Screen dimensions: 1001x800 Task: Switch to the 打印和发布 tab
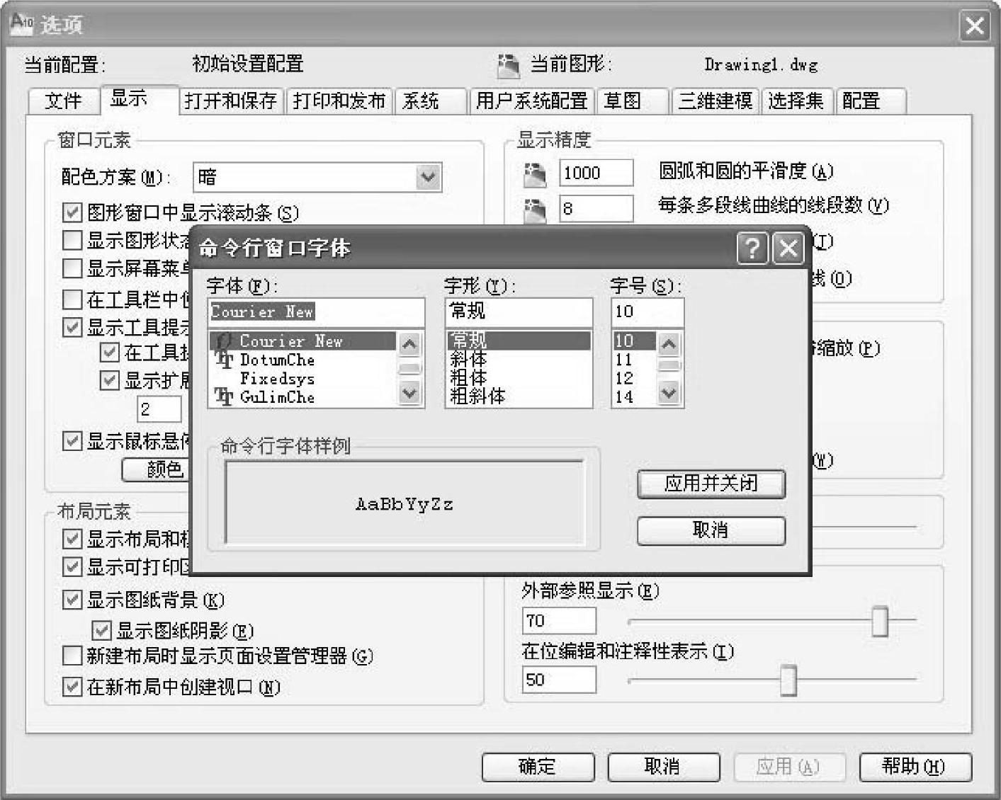pyautogui.click(x=339, y=101)
